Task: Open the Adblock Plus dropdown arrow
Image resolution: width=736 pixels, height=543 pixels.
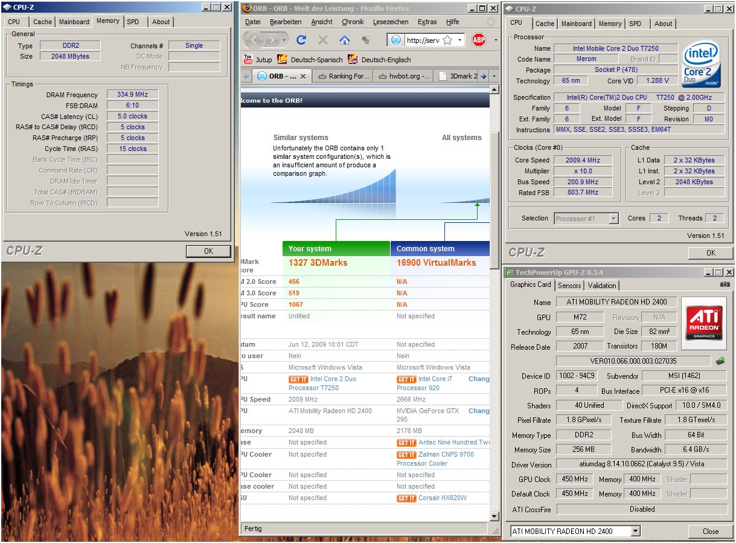Action: (x=496, y=40)
